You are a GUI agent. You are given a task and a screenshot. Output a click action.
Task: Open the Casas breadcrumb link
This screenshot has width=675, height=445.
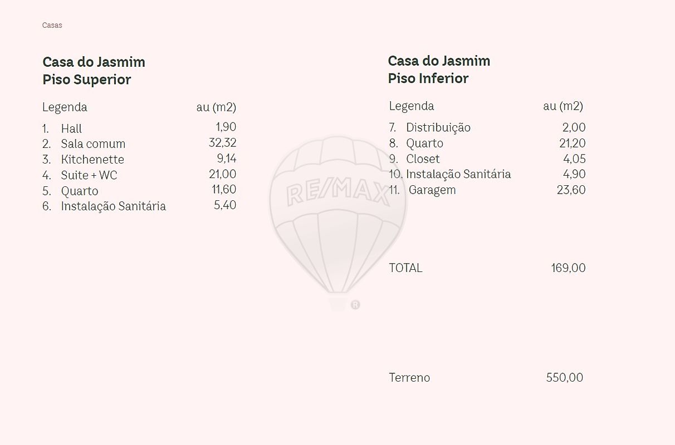(x=52, y=25)
